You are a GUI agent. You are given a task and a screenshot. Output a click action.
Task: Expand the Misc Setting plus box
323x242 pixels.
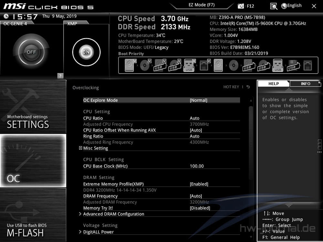tap(80, 148)
